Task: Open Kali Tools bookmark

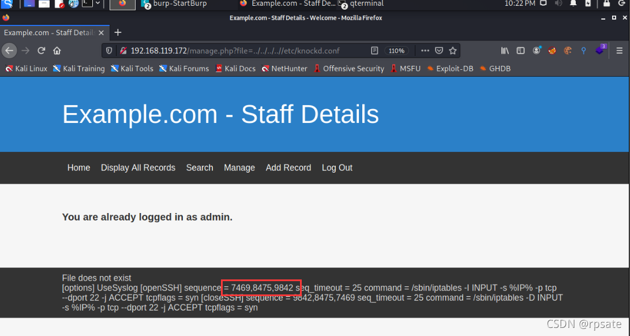Action: tap(132, 69)
